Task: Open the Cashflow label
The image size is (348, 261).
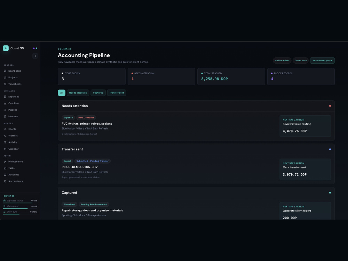Action: point(14,103)
